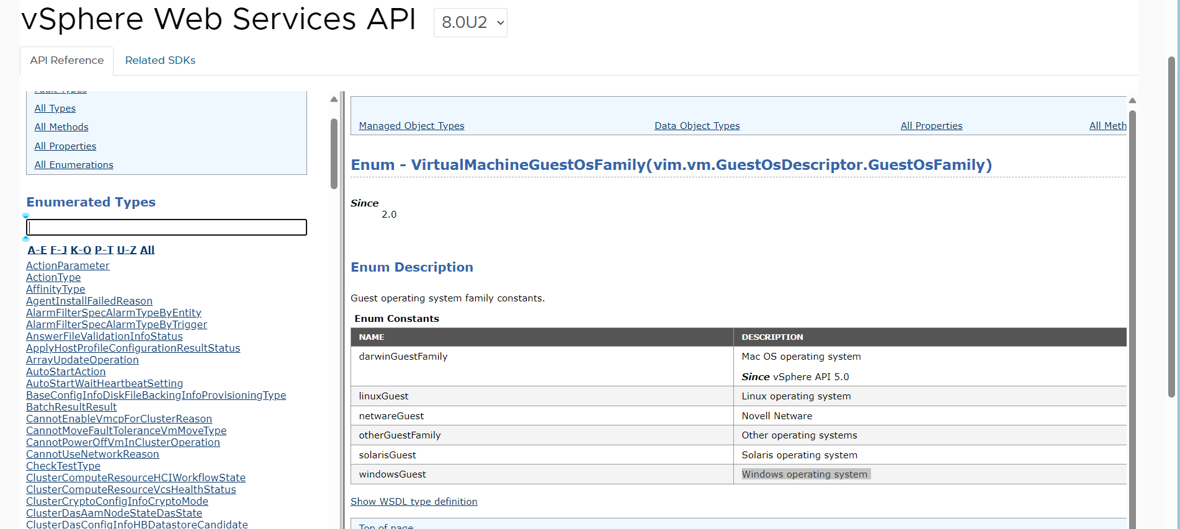Screen dimensions: 1180x529
Task: Open the API version dropdown 8.0U2
Action: tap(470, 23)
